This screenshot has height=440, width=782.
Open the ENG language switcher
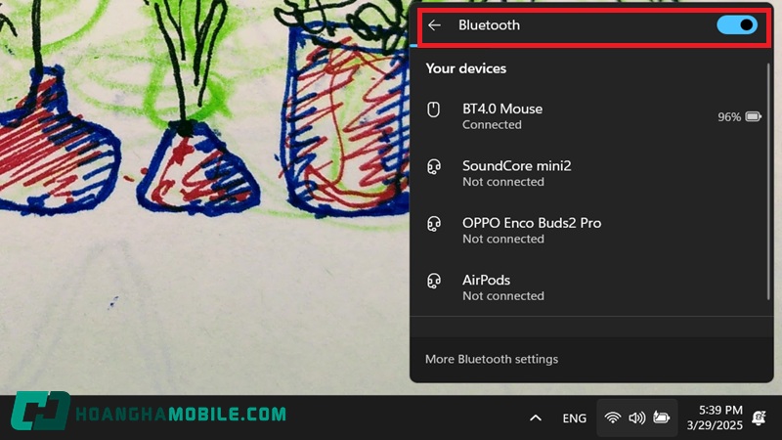(x=574, y=418)
